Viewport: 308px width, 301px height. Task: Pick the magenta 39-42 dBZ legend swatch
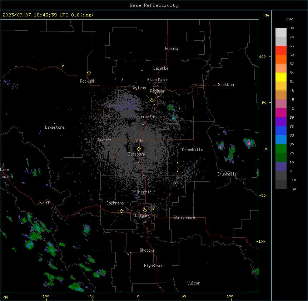[281, 113]
